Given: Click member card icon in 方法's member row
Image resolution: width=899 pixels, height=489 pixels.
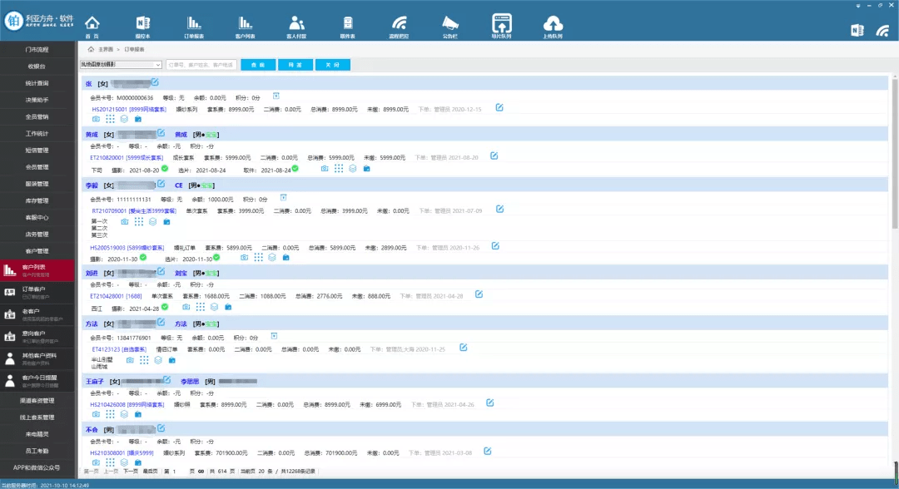Looking at the screenshot, I should point(274,336).
